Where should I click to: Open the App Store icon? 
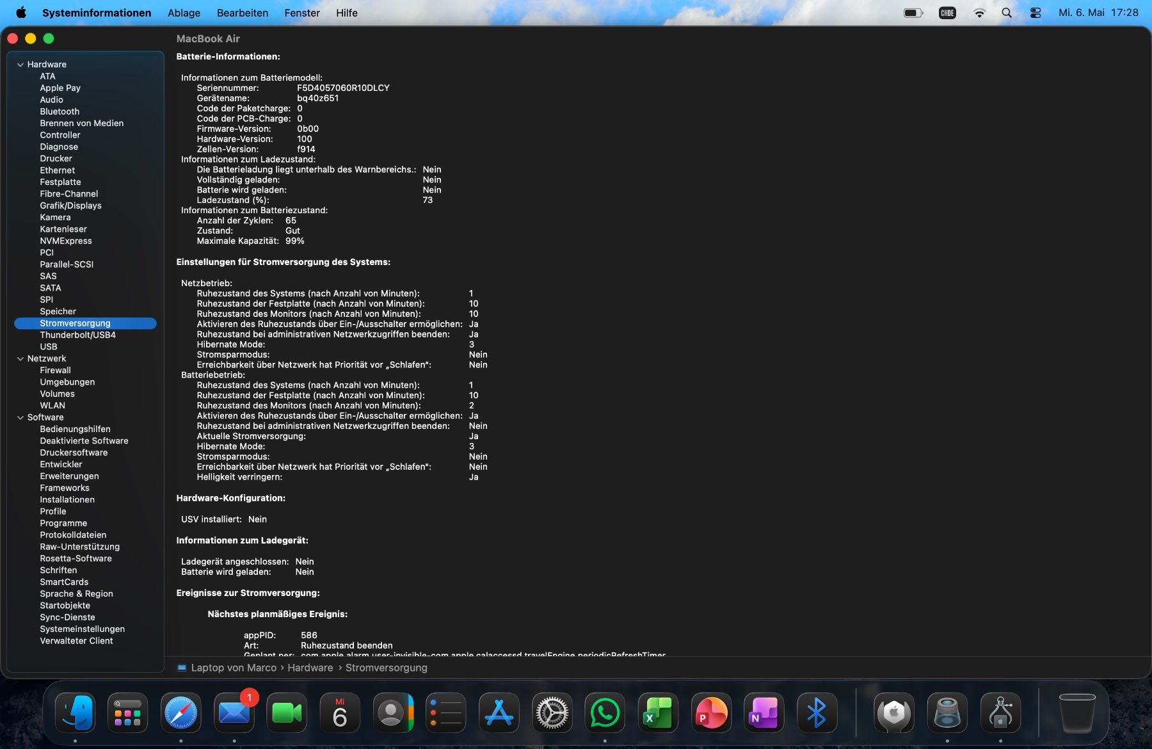tap(499, 713)
